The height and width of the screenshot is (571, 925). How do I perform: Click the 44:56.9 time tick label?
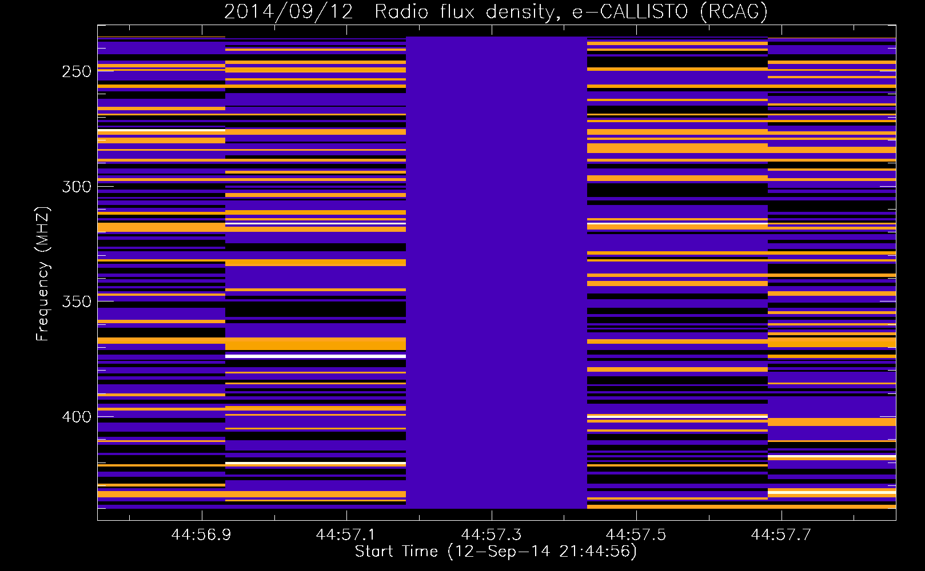coord(201,534)
